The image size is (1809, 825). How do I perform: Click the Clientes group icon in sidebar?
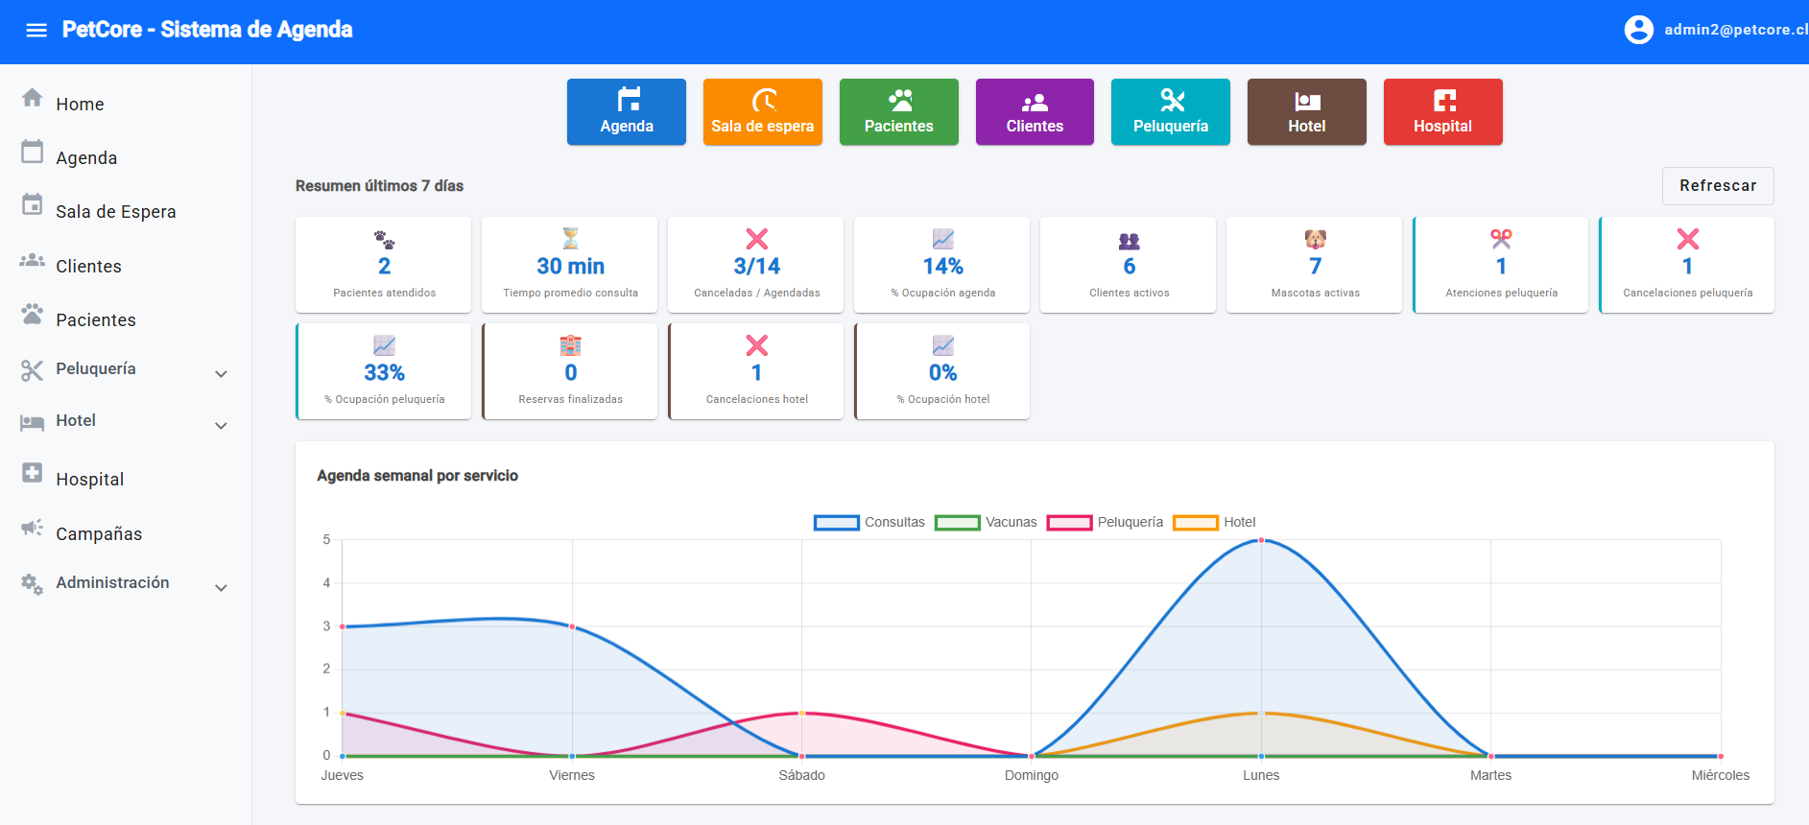tap(33, 260)
